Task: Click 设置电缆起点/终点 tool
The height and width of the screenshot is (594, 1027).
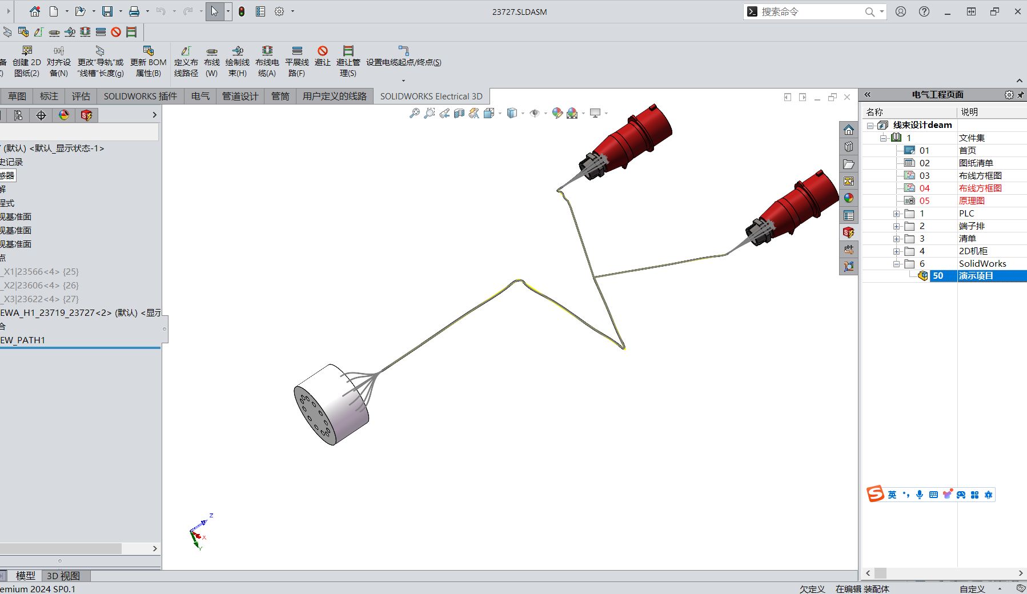Action: 404,57
